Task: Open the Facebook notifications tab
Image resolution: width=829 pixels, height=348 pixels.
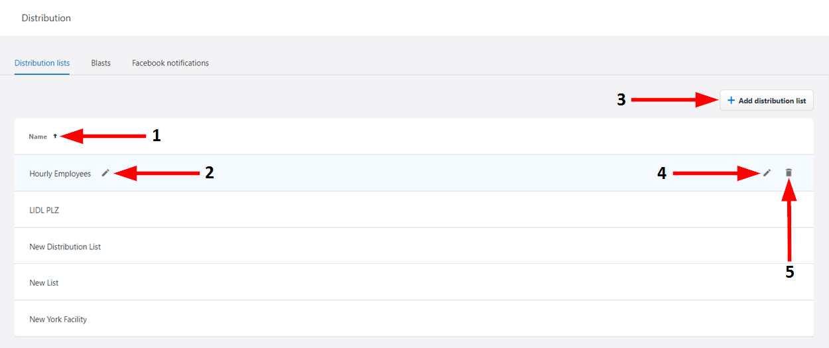Action: pyautogui.click(x=170, y=63)
